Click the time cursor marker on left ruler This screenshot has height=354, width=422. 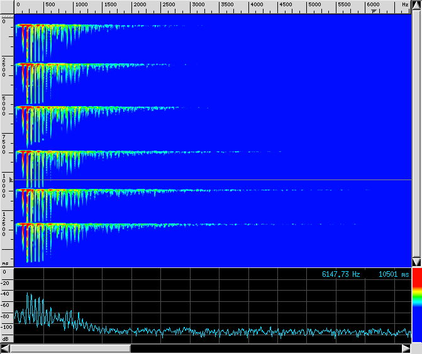click(x=3, y=180)
